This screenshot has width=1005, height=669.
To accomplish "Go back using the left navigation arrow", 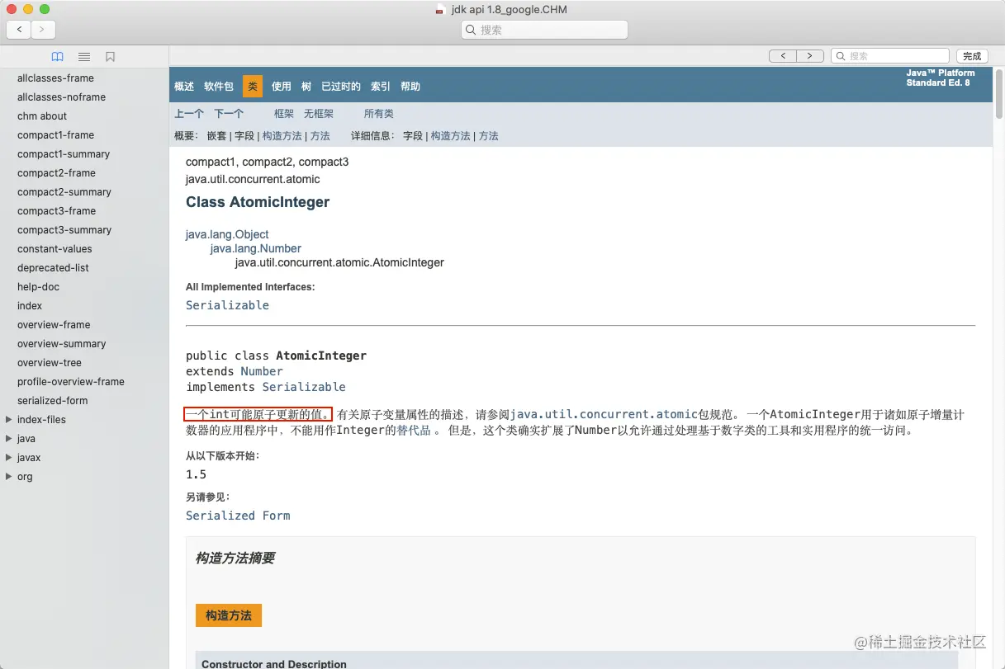I will pyautogui.click(x=18, y=29).
